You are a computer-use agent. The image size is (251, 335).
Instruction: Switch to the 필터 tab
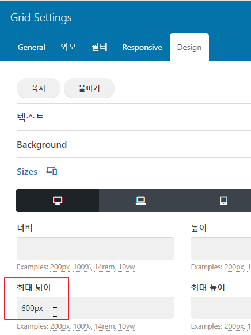[99, 47]
